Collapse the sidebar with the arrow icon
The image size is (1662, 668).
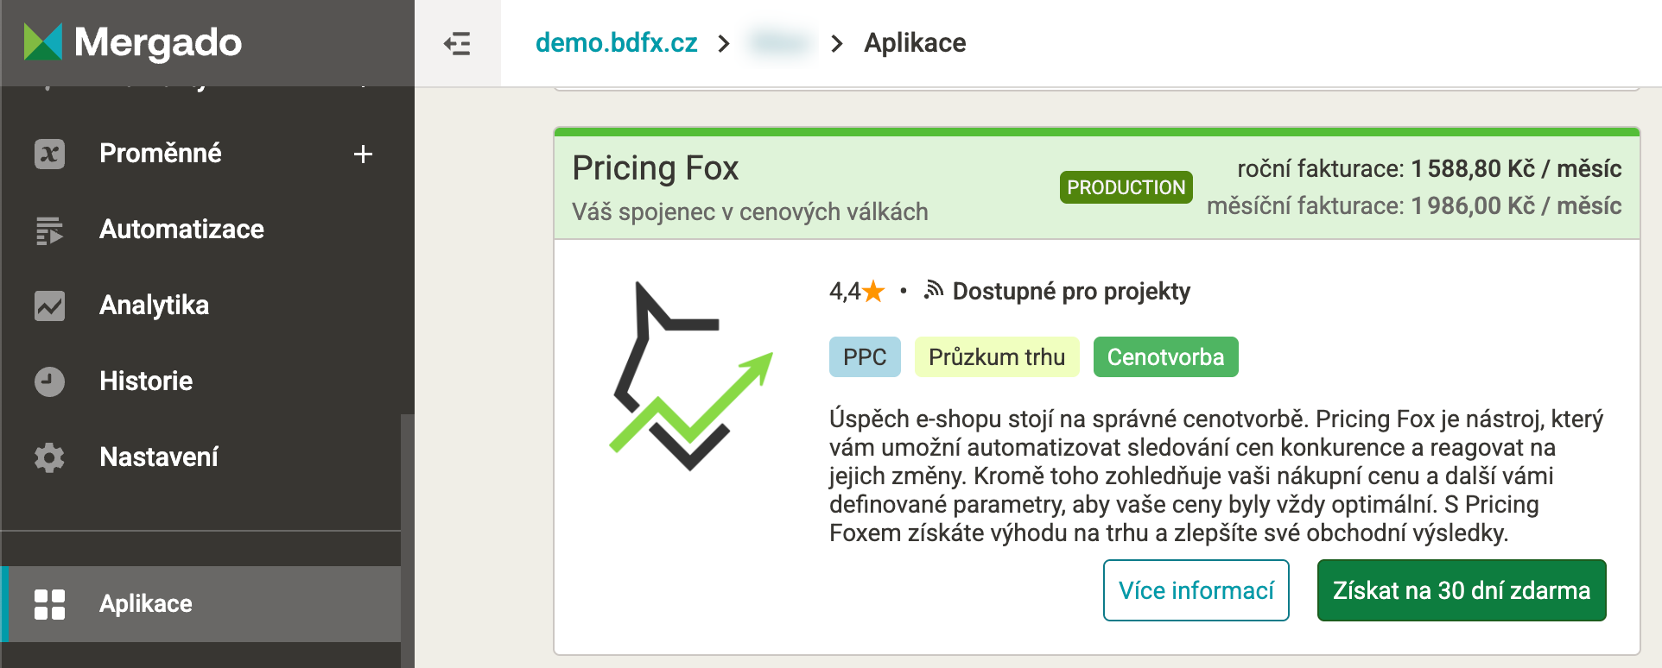(457, 43)
